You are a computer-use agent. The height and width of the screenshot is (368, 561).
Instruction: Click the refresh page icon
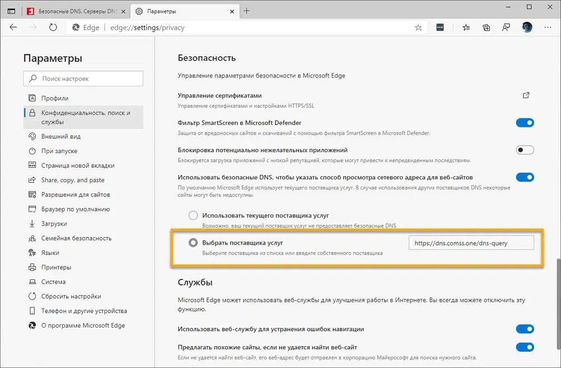[x=53, y=27]
